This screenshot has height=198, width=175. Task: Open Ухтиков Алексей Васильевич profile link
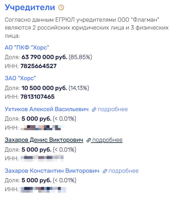click(x=47, y=109)
